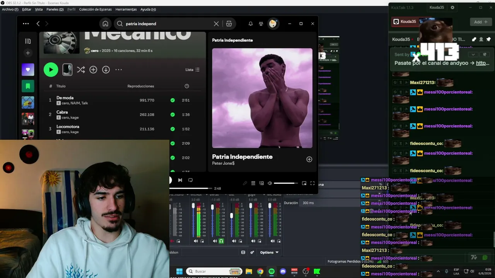Open Spotify three-dot main menu
Image resolution: width=495 pixels, height=278 pixels.
click(26, 24)
